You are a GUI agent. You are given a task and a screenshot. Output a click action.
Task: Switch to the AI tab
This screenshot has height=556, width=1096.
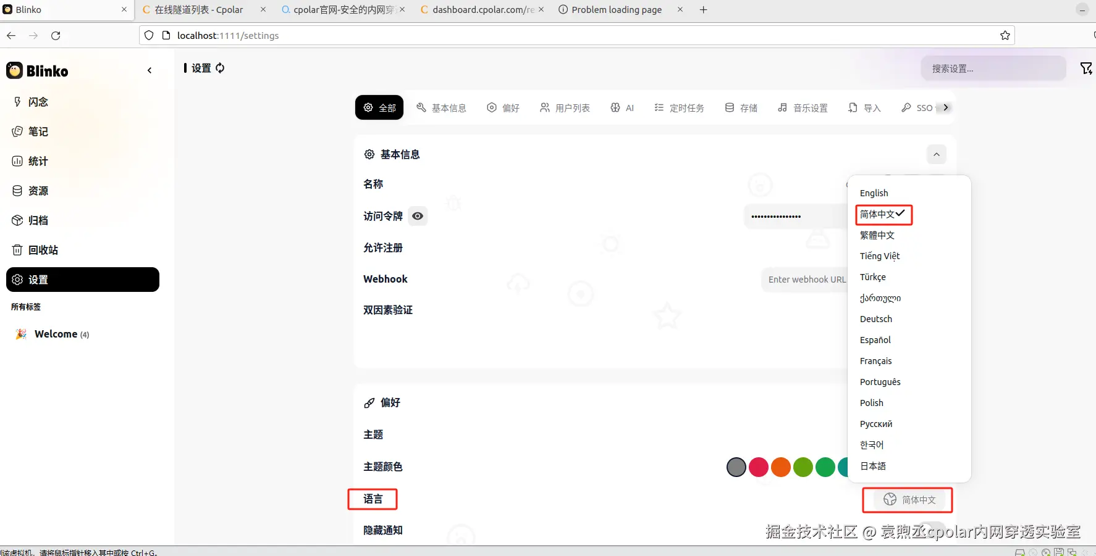[622, 107]
